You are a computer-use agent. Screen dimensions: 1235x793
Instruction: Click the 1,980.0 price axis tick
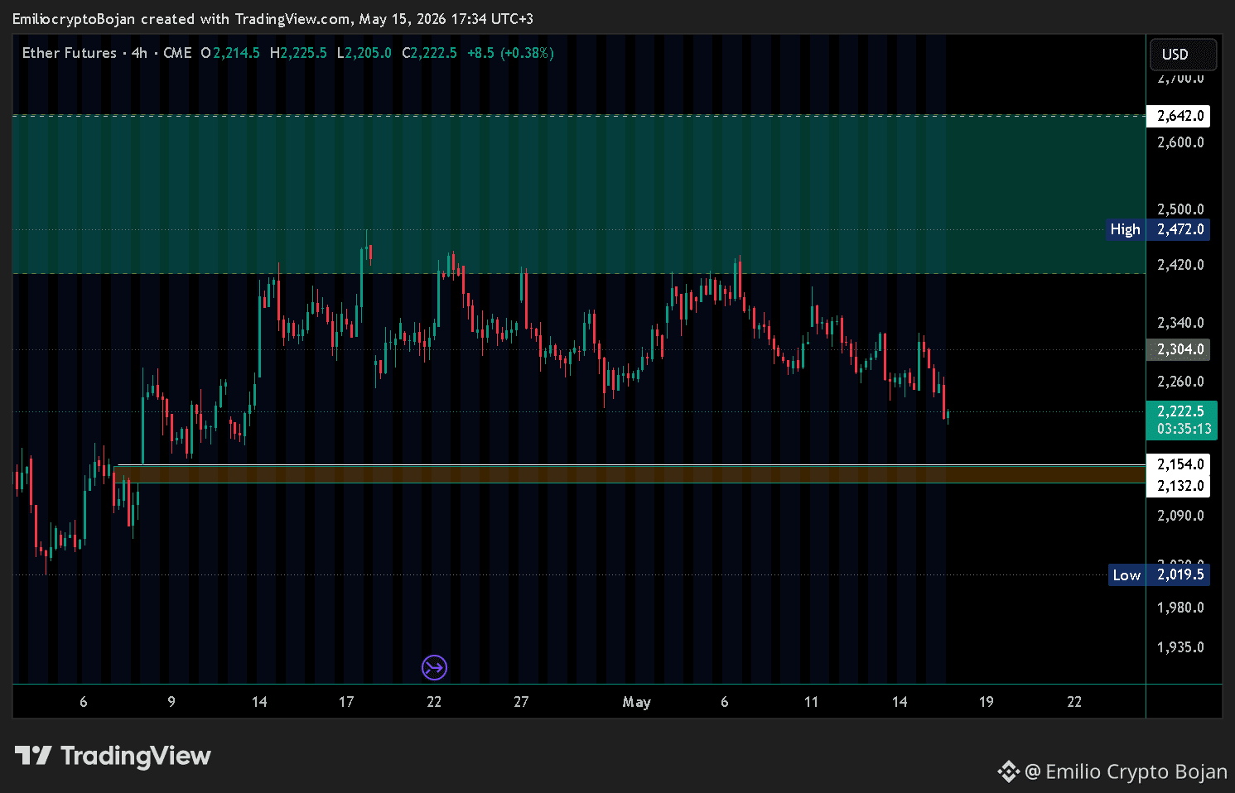click(1180, 608)
